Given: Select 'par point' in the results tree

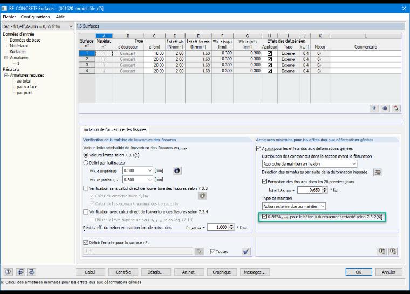Looking at the screenshot, I should (25, 93).
